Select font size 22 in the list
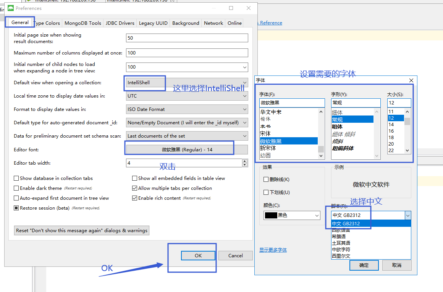This screenshot has width=443, height=292. (391, 150)
